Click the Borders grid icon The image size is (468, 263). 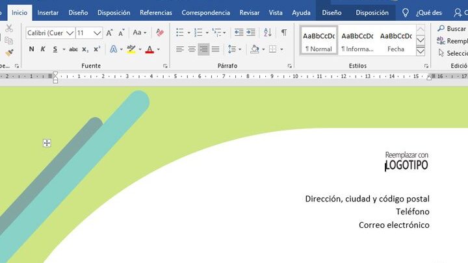[x=272, y=49]
